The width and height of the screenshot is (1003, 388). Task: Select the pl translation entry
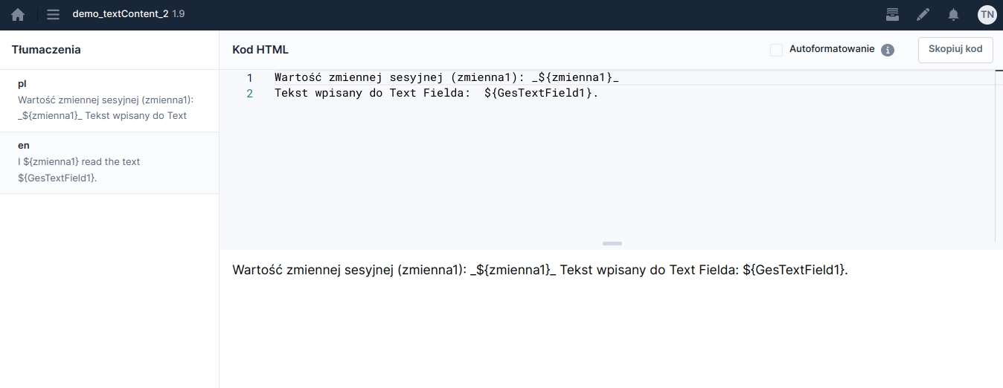click(109, 100)
